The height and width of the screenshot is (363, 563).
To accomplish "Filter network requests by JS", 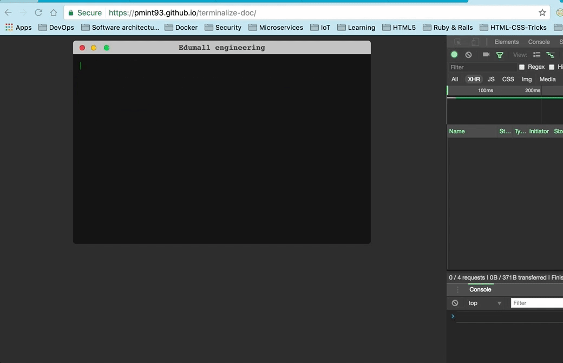I will [x=491, y=79].
